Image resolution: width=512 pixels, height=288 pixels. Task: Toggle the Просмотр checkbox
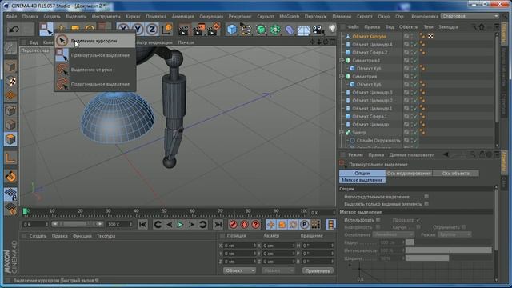[x=418, y=220]
